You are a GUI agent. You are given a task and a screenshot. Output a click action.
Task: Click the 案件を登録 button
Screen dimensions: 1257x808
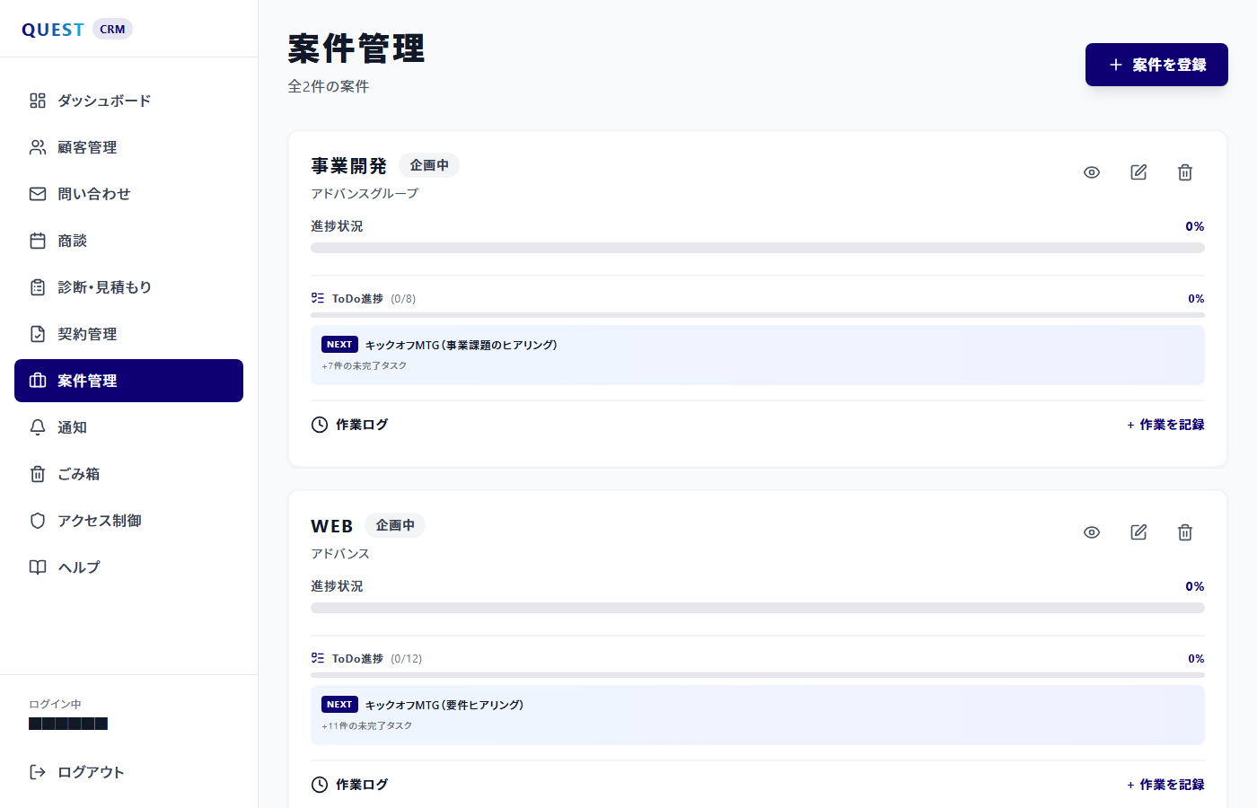(1156, 65)
